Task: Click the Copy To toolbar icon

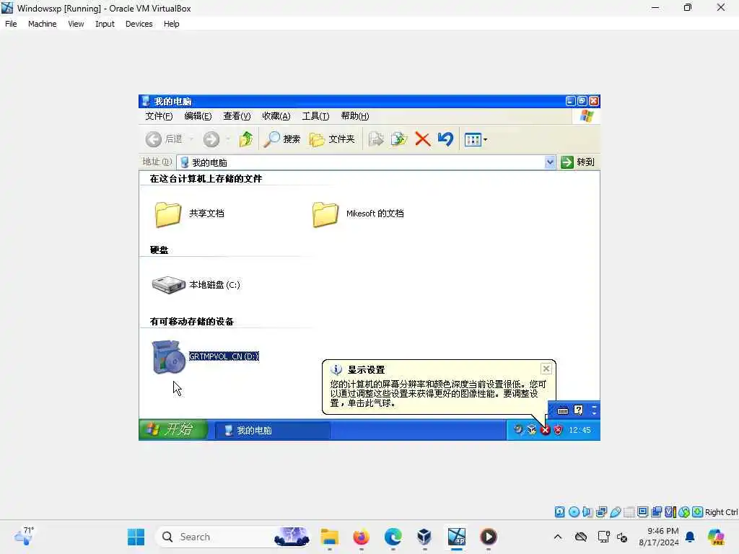Action: [398, 139]
